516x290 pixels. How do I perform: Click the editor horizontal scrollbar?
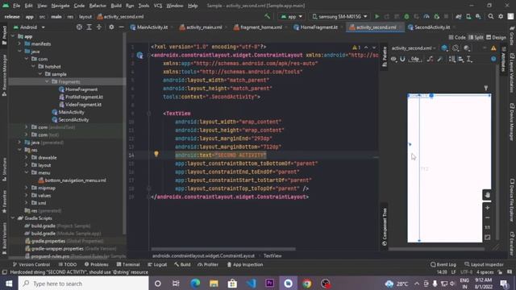point(223,249)
